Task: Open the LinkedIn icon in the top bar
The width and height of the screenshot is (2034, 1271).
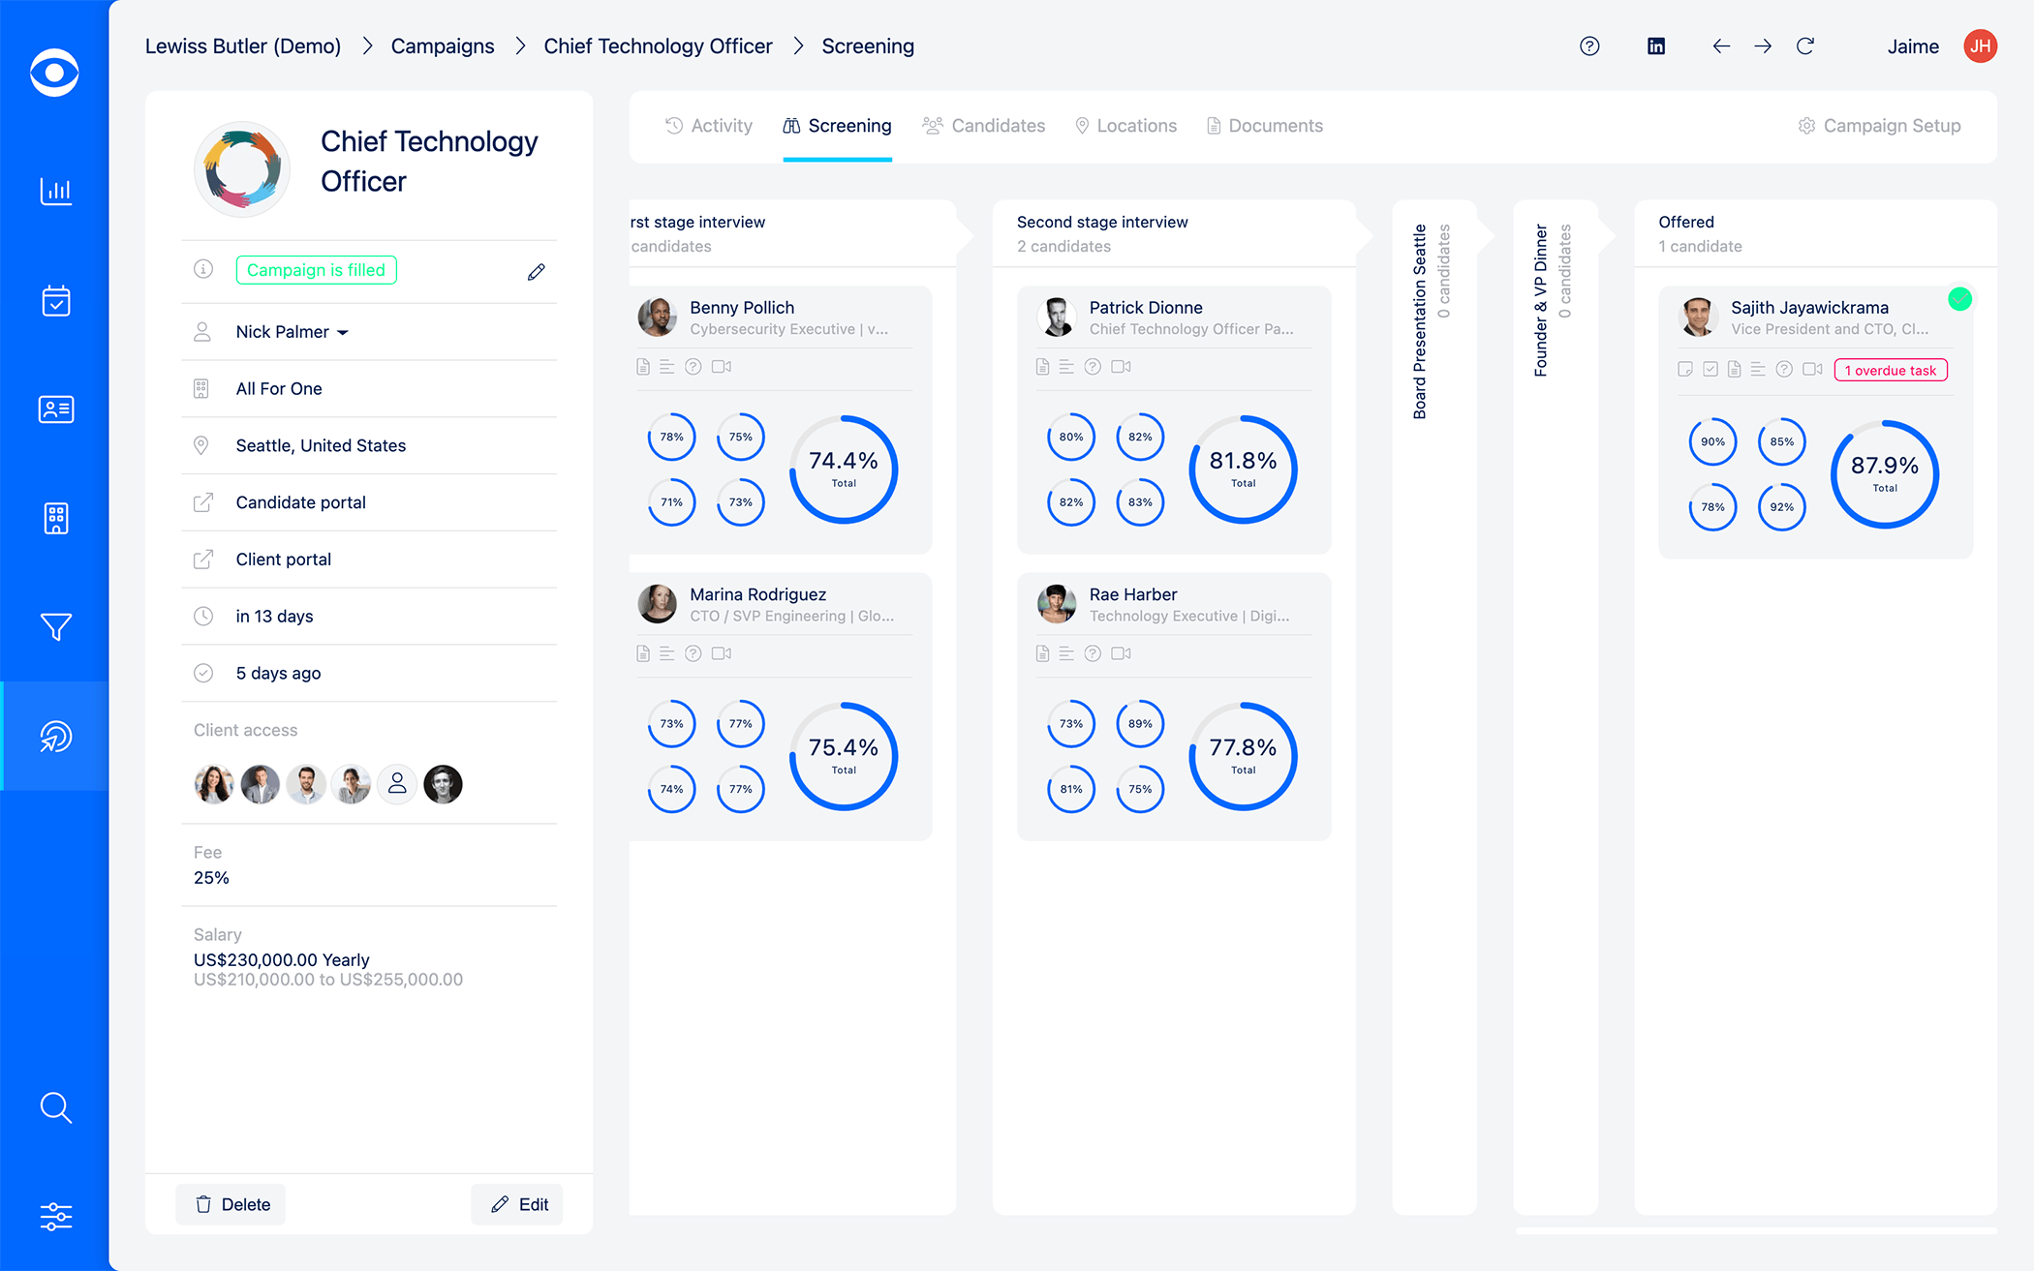Action: tap(1656, 45)
